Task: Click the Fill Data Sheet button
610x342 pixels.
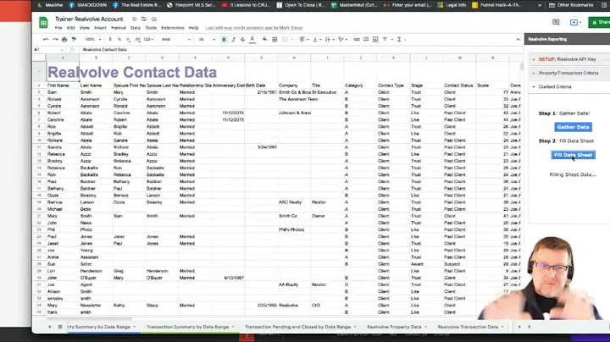Action: pyautogui.click(x=573, y=155)
